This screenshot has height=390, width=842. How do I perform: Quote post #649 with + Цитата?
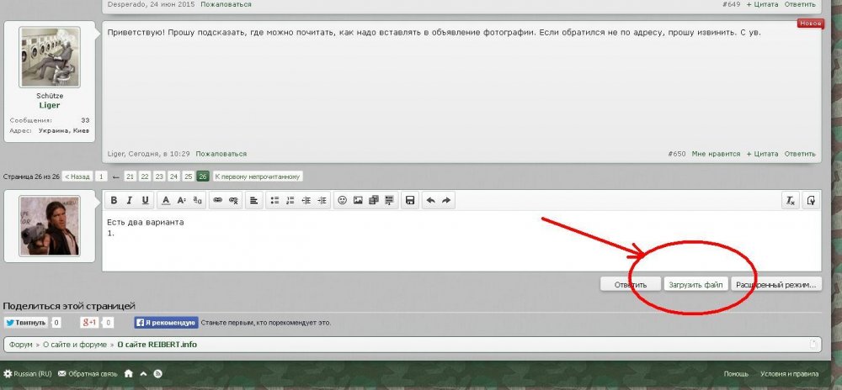[762, 4]
